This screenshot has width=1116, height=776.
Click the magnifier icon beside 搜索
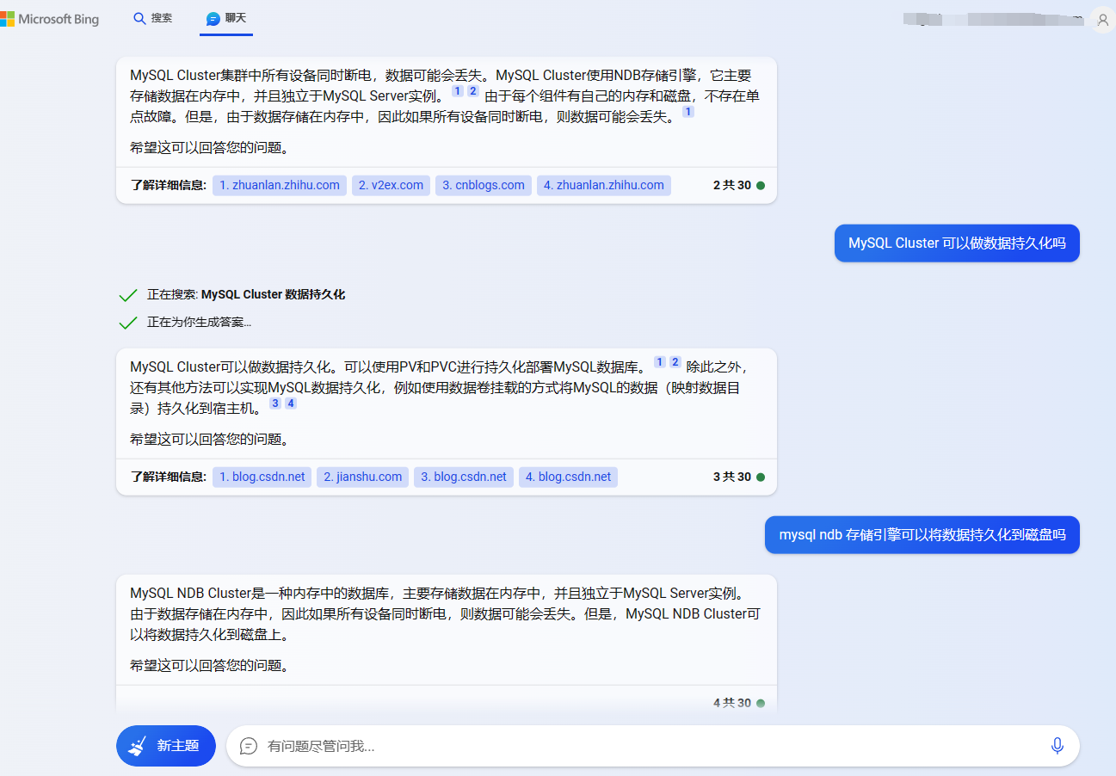139,18
